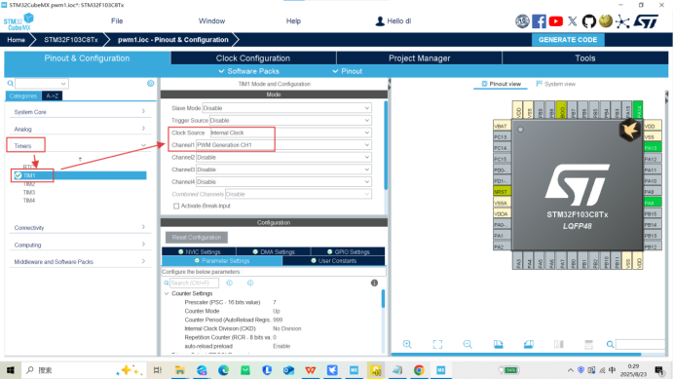Switch to System view
Image resolution: width=674 pixels, height=379 pixels.
click(x=556, y=84)
